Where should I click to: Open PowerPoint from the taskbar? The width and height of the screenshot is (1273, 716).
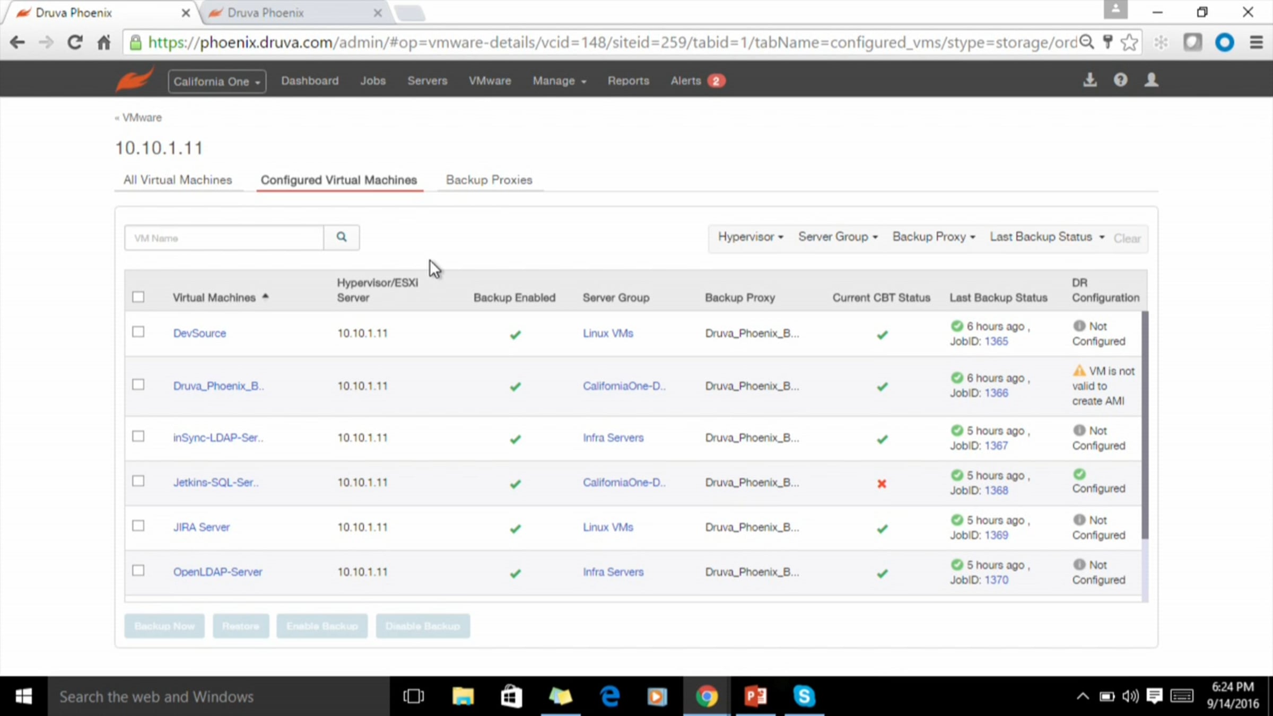click(755, 696)
